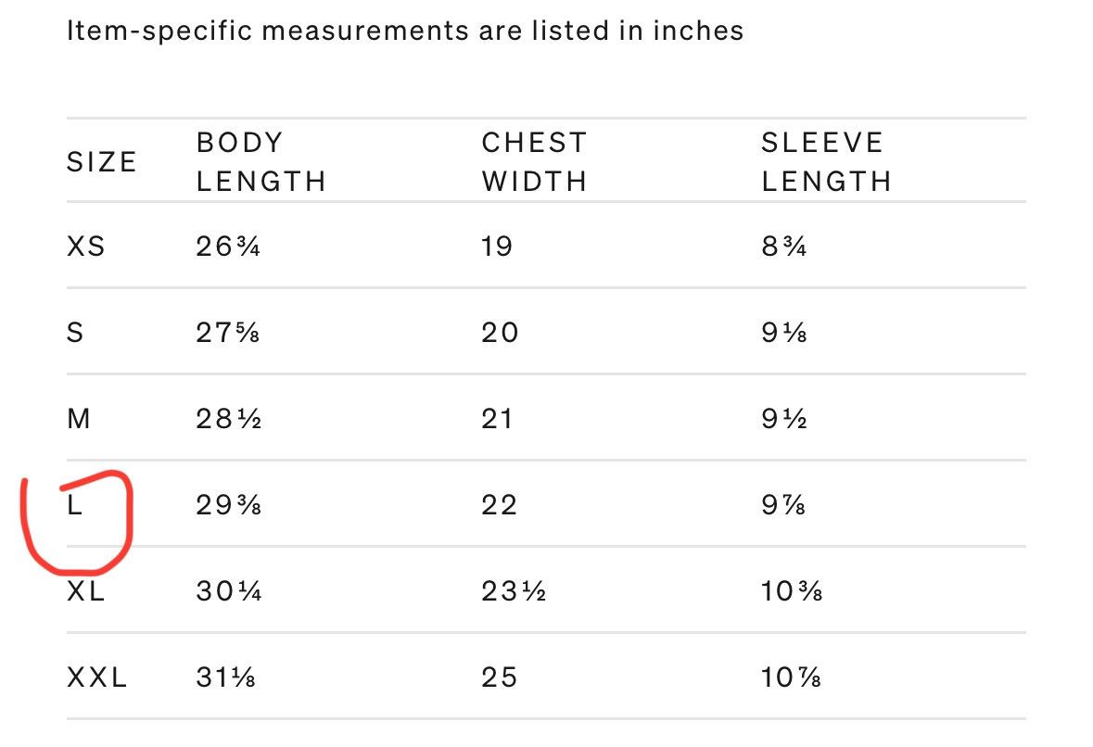Click the SLEEVE LENGTH column header

tap(827, 161)
